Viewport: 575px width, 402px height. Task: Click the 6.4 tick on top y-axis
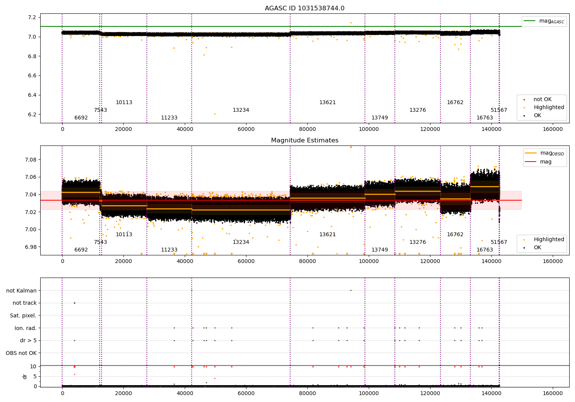pos(32,95)
